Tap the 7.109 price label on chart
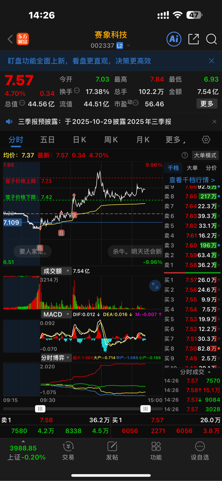Image resolution: width=222 pixels, height=481 pixels. [12, 222]
